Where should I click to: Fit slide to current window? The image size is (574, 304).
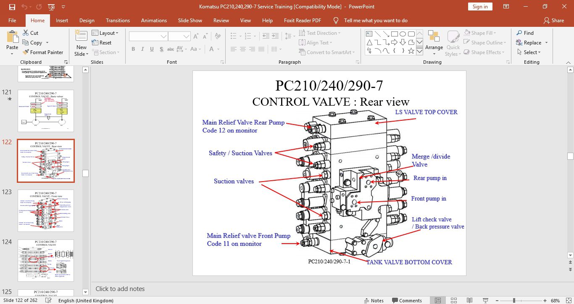569,300
